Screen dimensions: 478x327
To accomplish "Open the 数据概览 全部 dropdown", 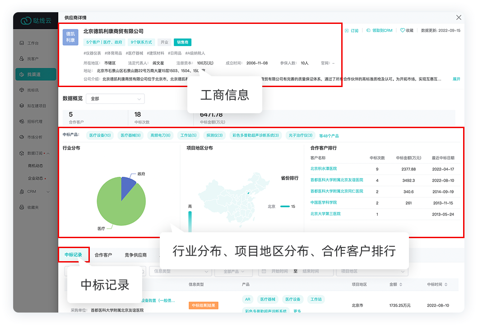I will 115,99.
